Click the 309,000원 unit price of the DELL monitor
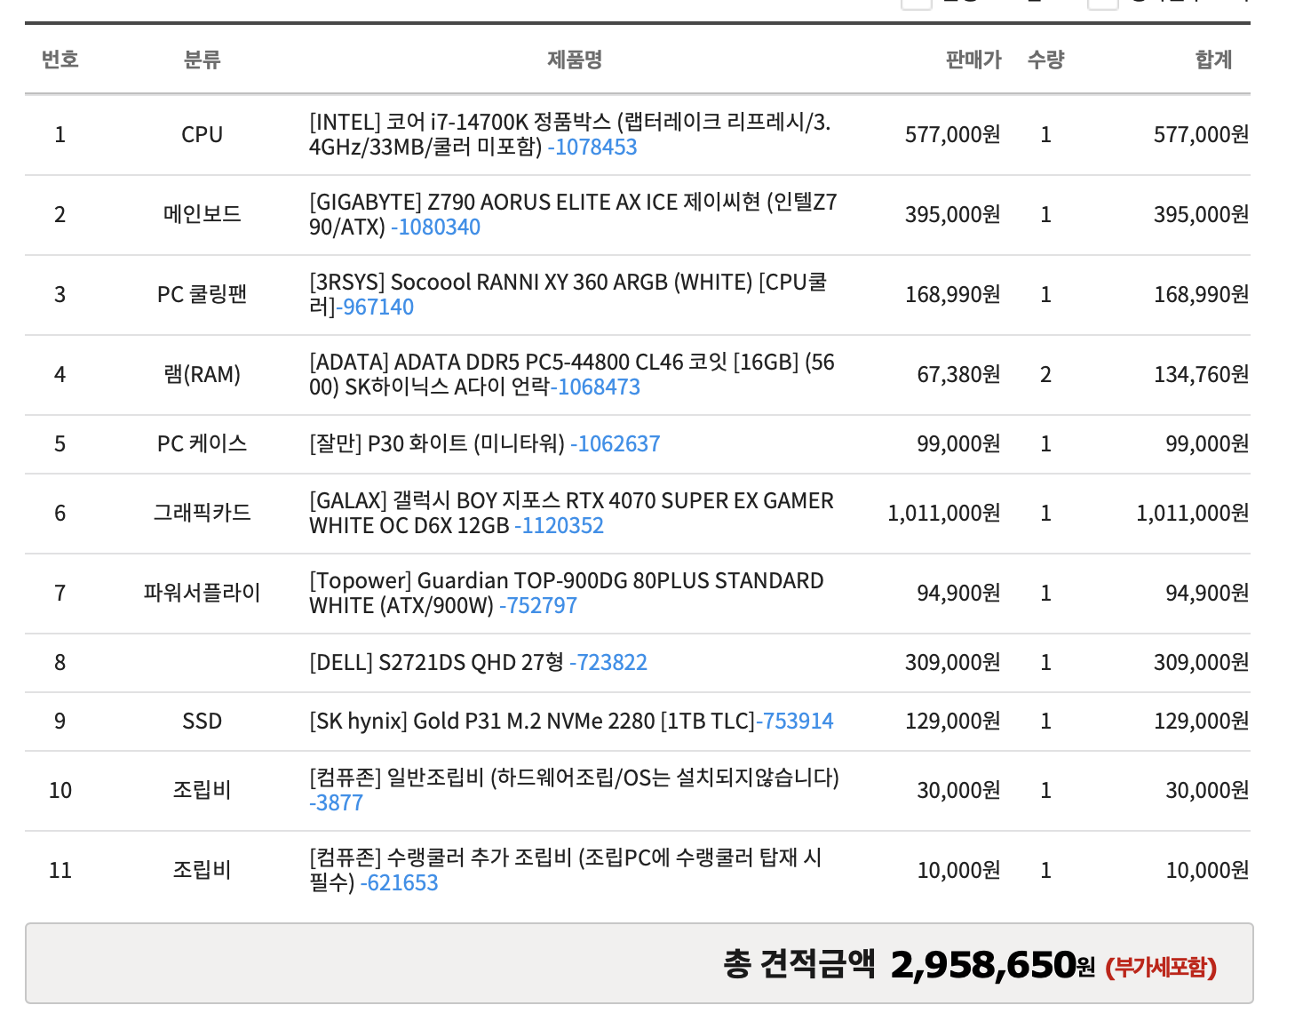The width and height of the screenshot is (1295, 1029). tap(953, 663)
